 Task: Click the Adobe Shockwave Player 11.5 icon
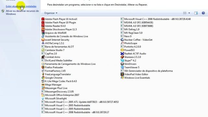pyautogui.click(x=43, y=29)
